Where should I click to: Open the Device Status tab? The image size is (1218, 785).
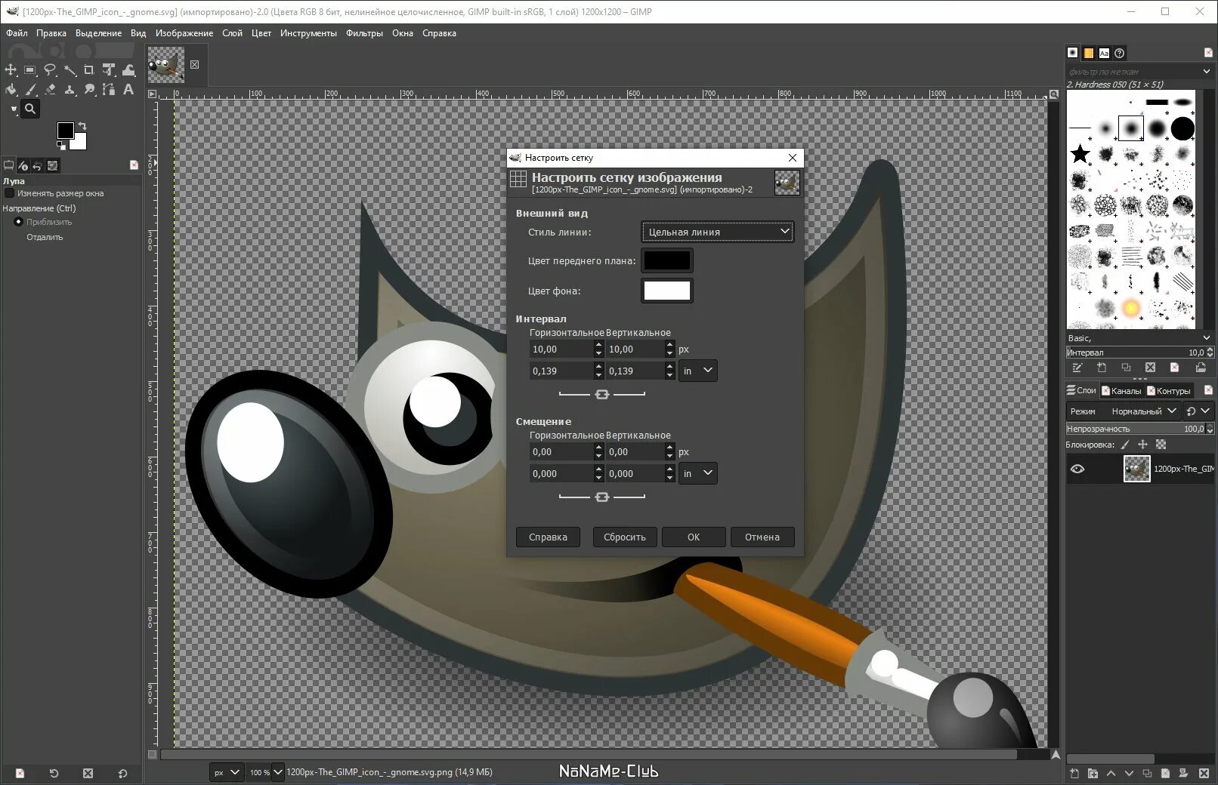(x=23, y=166)
